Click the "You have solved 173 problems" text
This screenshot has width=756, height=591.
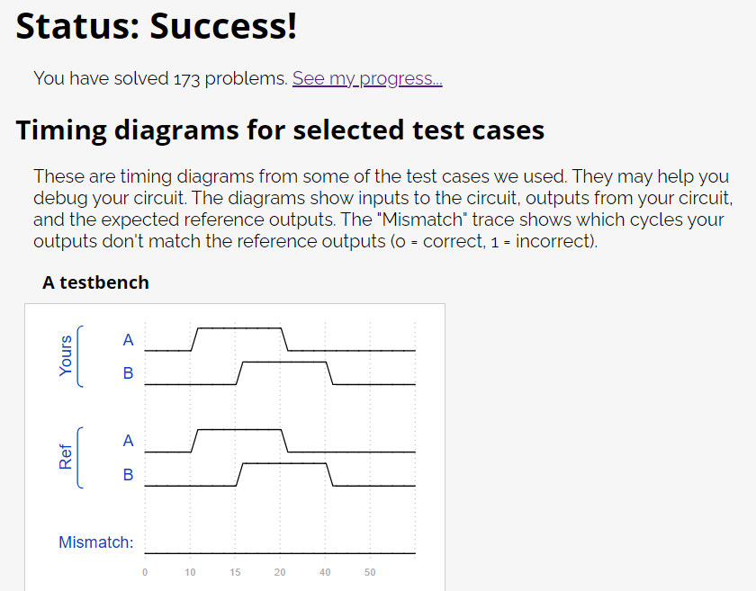pyautogui.click(x=161, y=78)
